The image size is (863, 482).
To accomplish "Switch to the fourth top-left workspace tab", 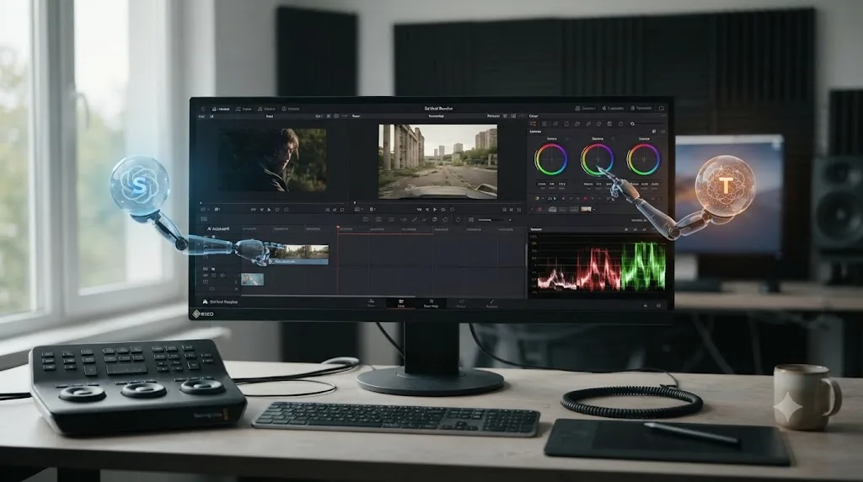I will point(291,109).
